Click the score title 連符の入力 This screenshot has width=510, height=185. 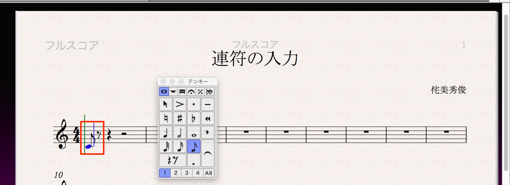255,58
